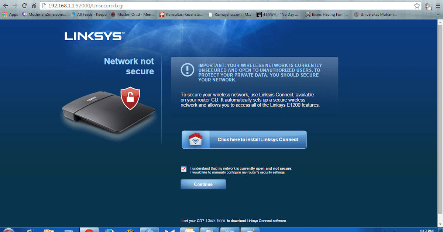Click the house Wi-Fi icon on install button
This screenshot has width=443, height=232.
[196, 140]
